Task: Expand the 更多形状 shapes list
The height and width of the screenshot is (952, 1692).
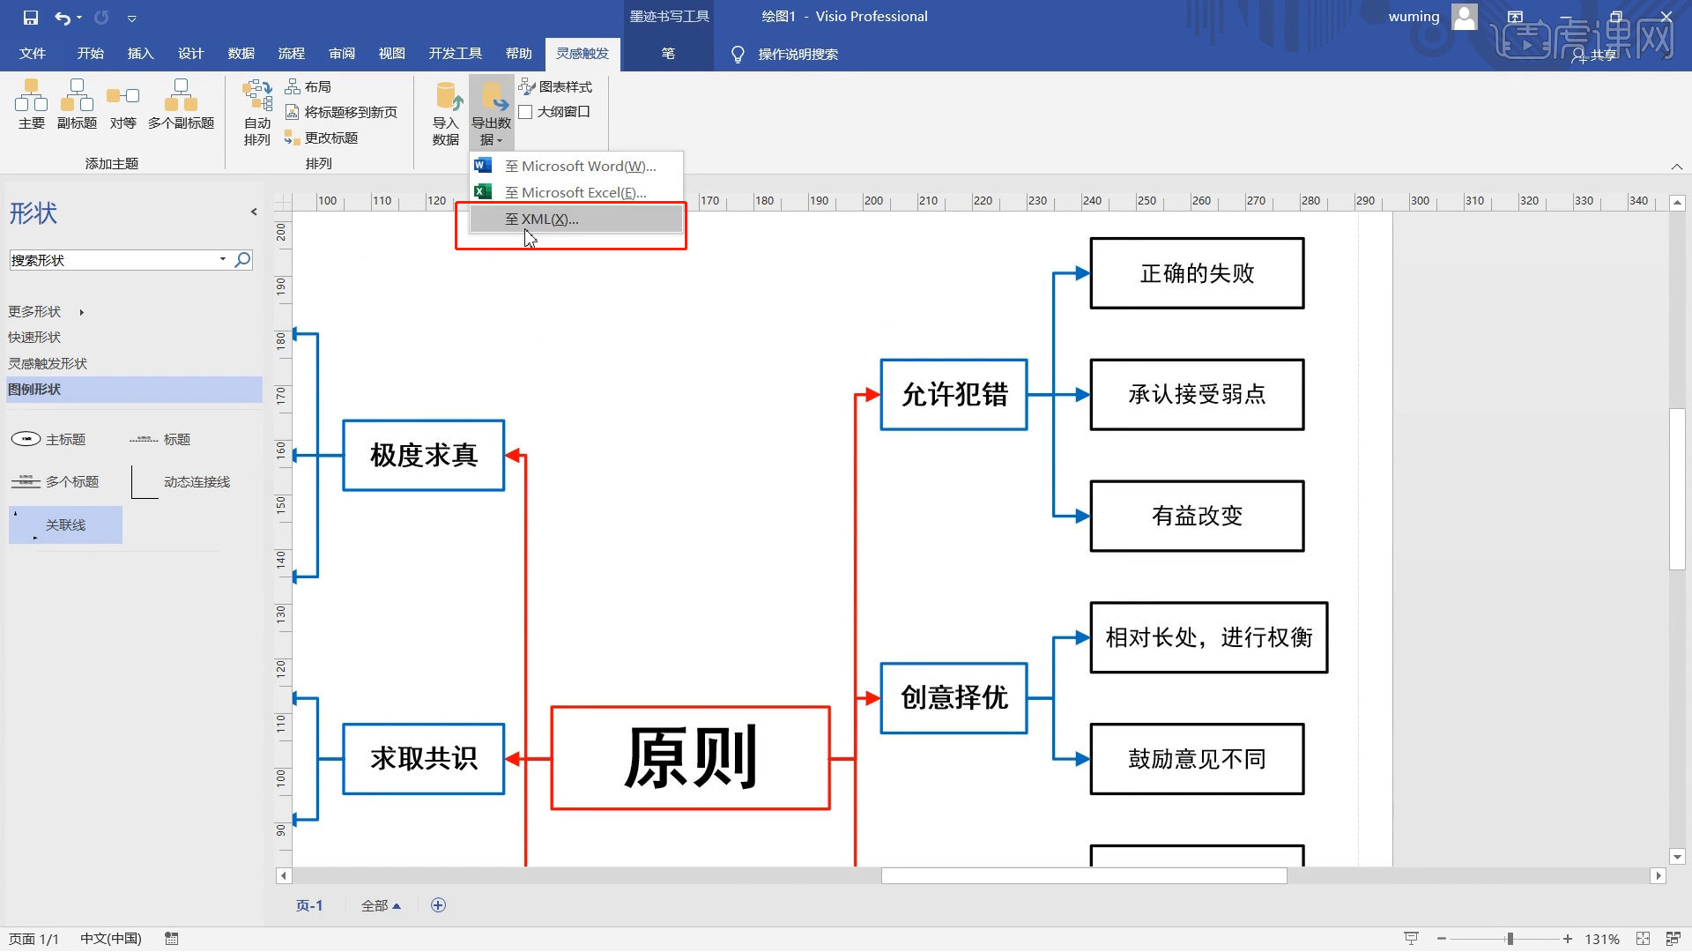Action: [33, 311]
